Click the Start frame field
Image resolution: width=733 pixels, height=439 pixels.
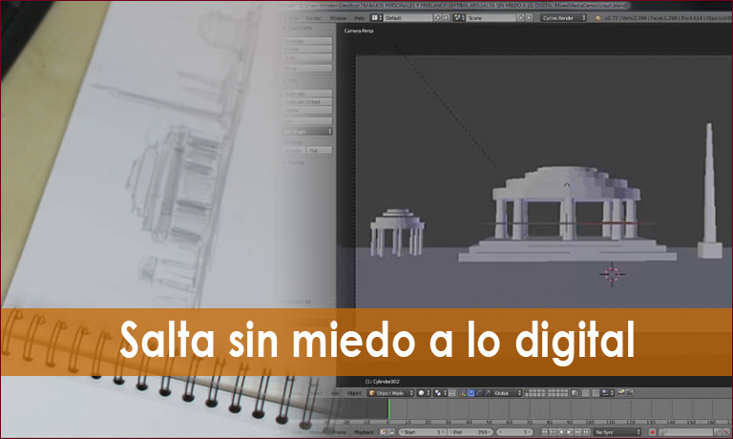[x=422, y=432]
